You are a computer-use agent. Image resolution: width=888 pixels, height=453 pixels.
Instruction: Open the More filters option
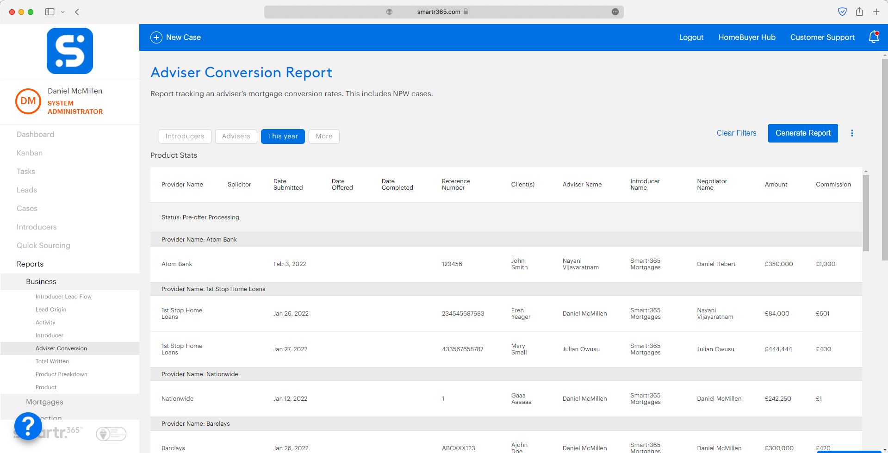pyautogui.click(x=324, y=137)
